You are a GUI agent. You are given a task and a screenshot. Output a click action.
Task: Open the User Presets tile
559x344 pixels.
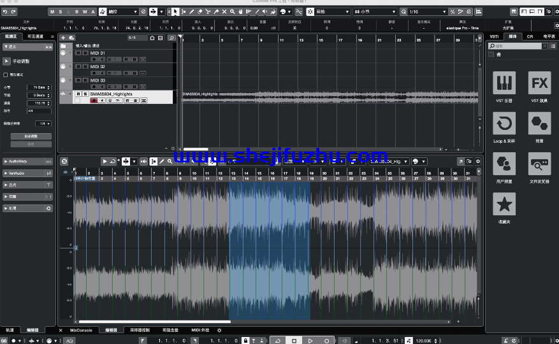[504, 164]
